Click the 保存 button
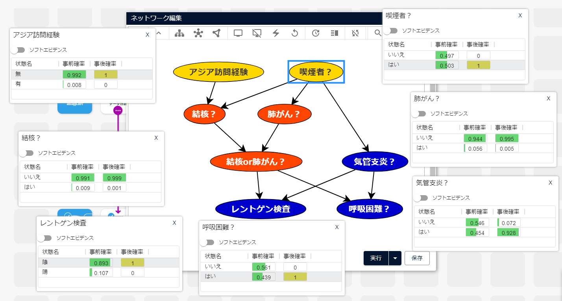Screen dimensions: 562x301 pyautogui.click(x=417, y=259)
